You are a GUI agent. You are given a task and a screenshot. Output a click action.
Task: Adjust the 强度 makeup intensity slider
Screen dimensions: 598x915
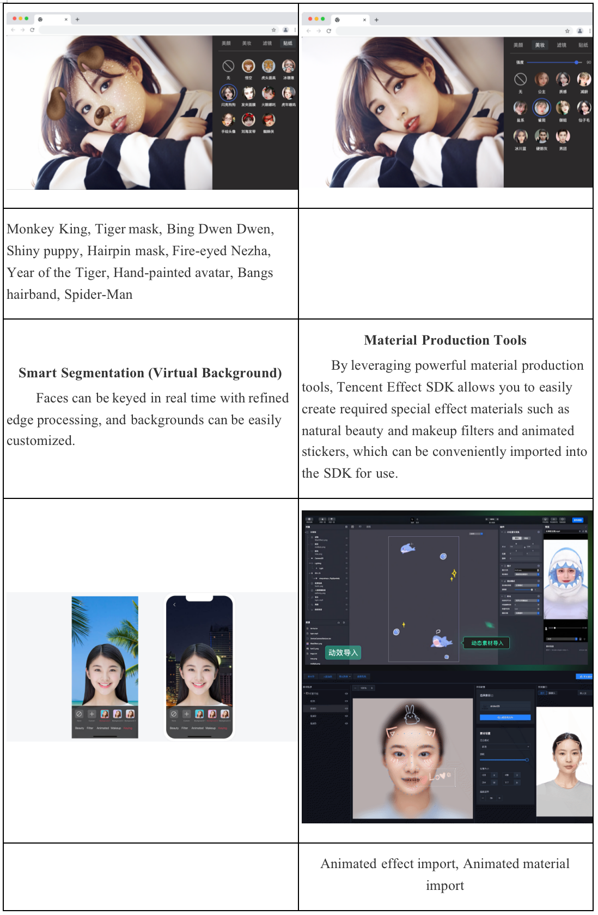tap(576, 63)
